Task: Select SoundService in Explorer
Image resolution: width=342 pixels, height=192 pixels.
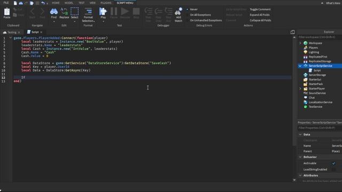Action: point(317,93)
